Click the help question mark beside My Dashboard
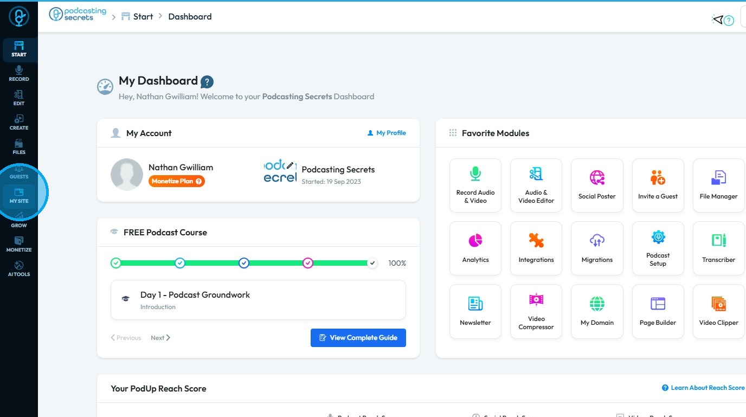746x417 pixels. click(207, 82)
